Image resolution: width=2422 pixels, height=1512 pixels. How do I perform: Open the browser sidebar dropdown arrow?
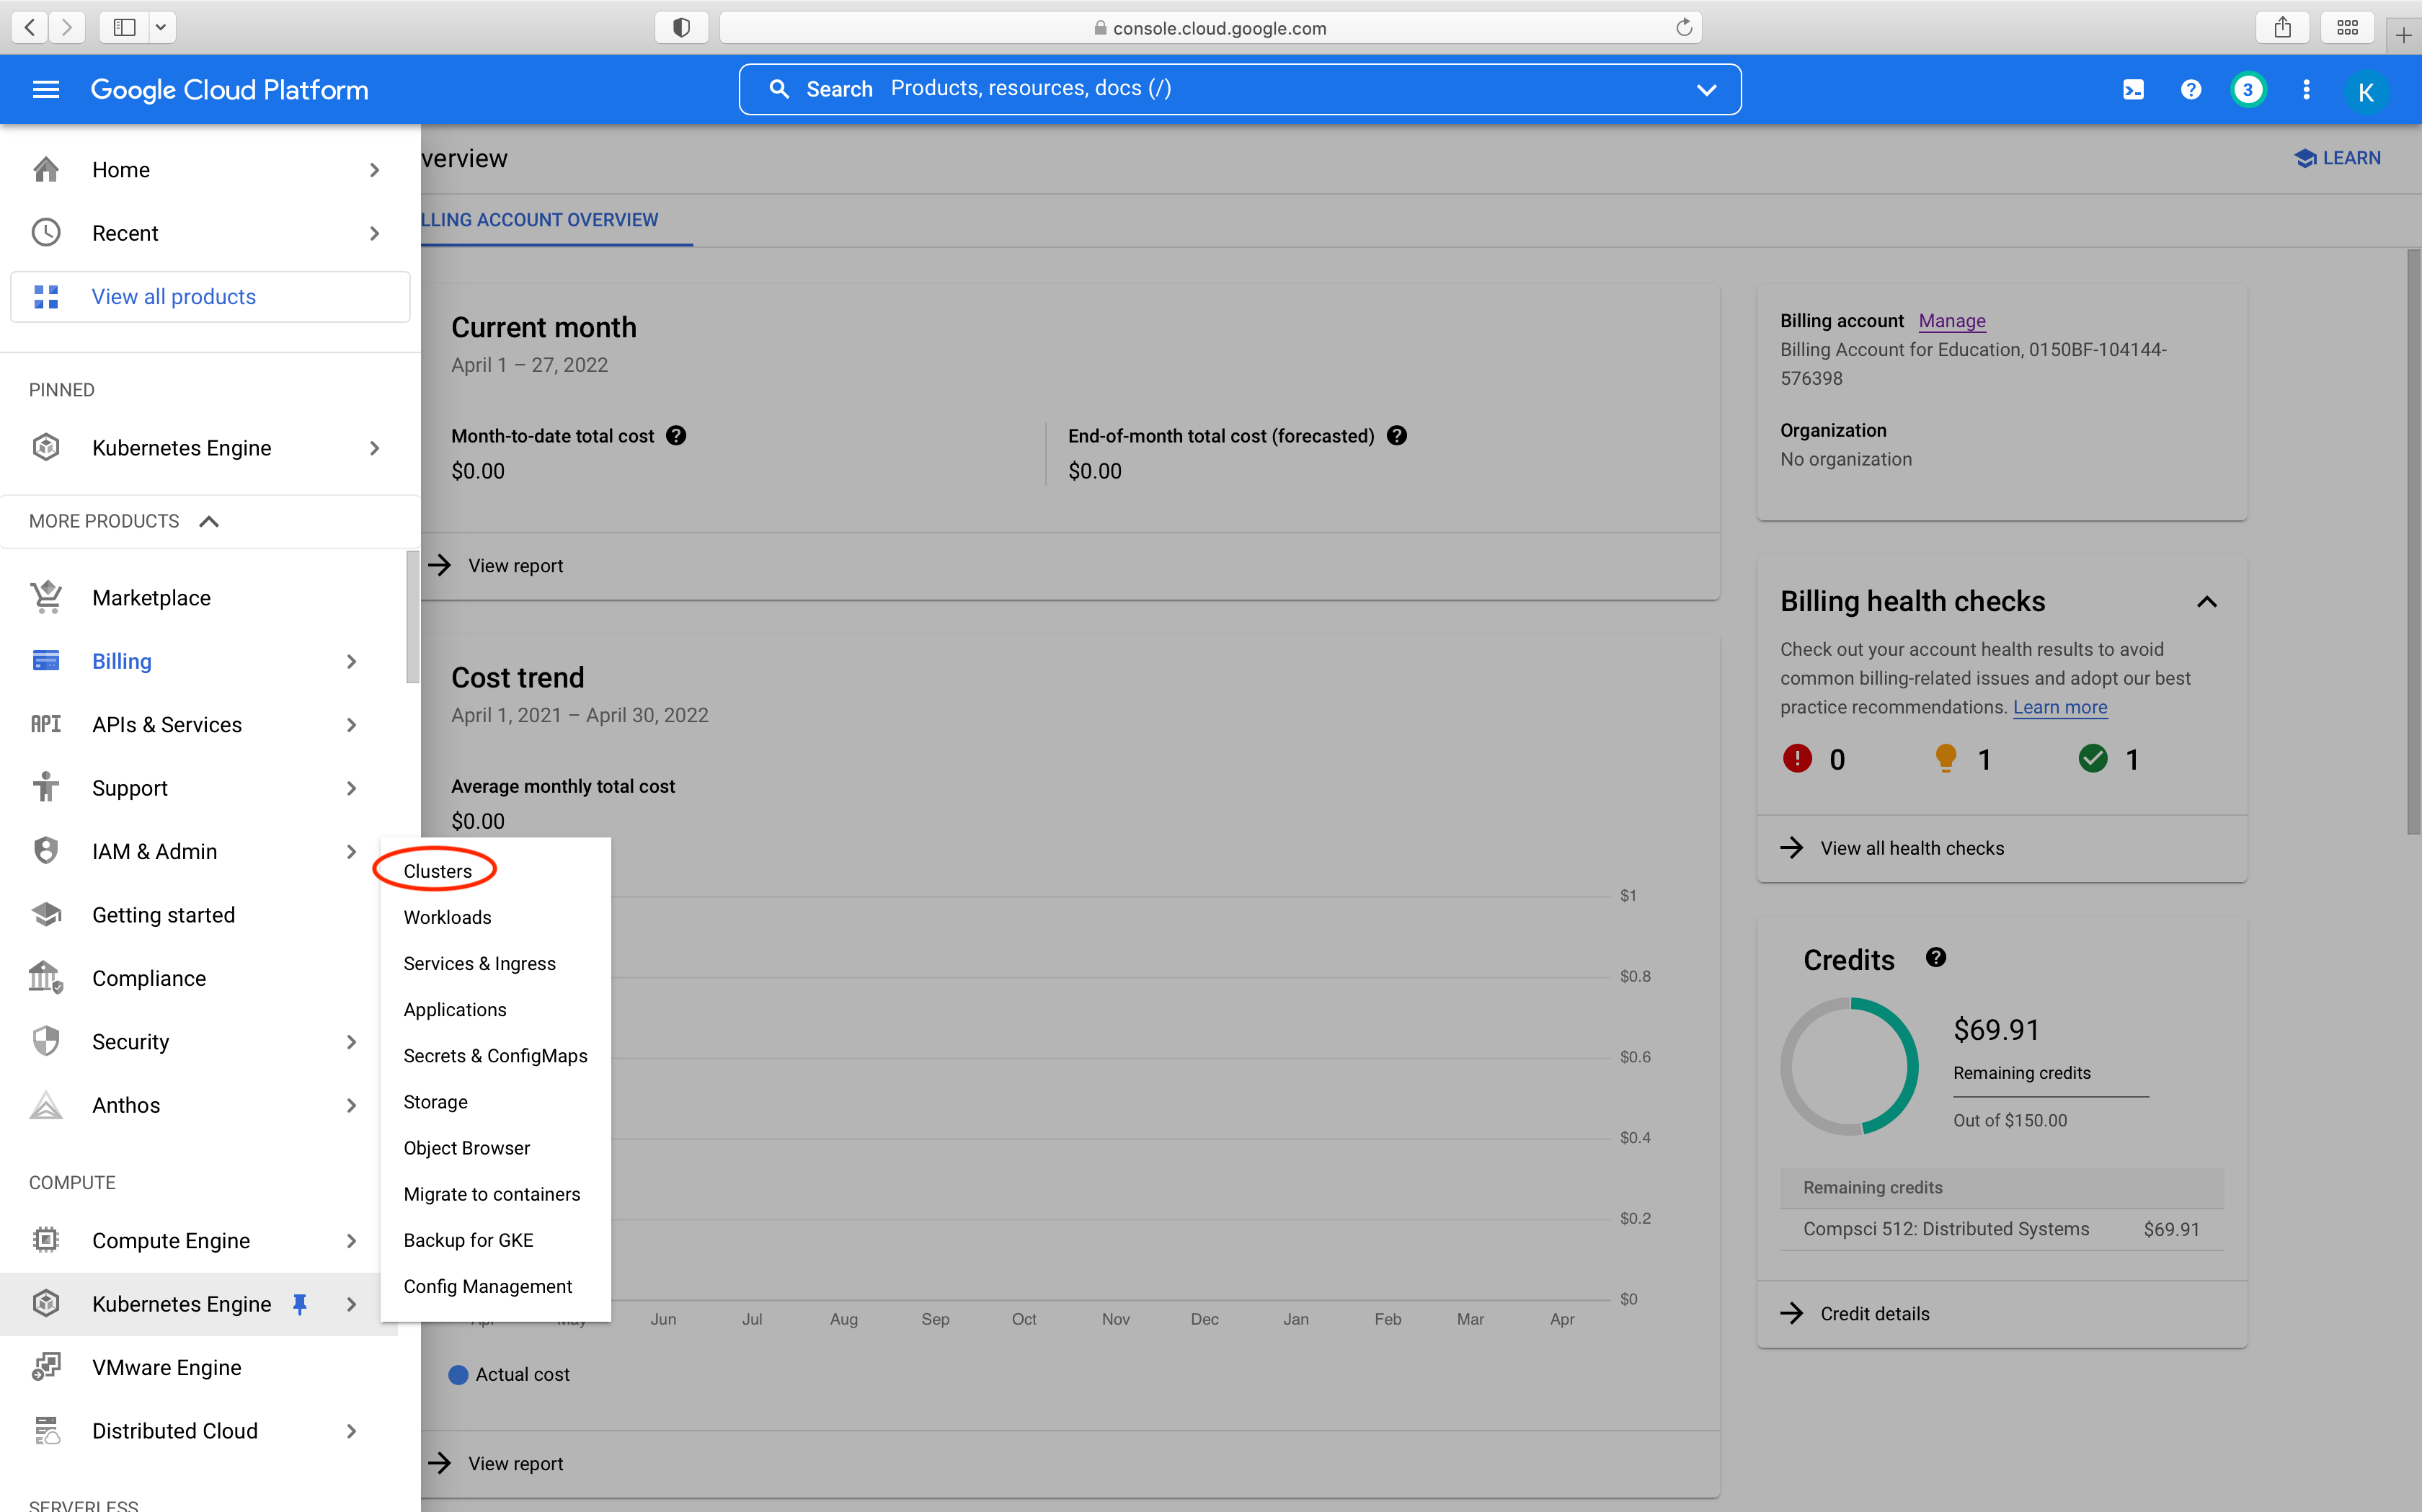coord(161,28)
